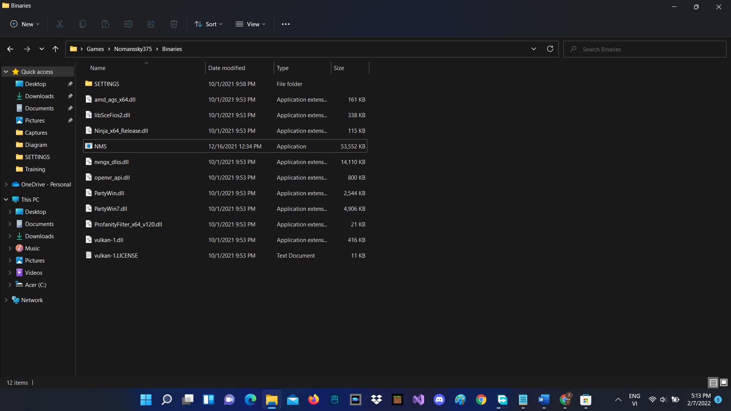The width and height of the screenshot is (731, 411).
Task: Switch to details view toggle in status bar
Action: [x=713, y=382]
